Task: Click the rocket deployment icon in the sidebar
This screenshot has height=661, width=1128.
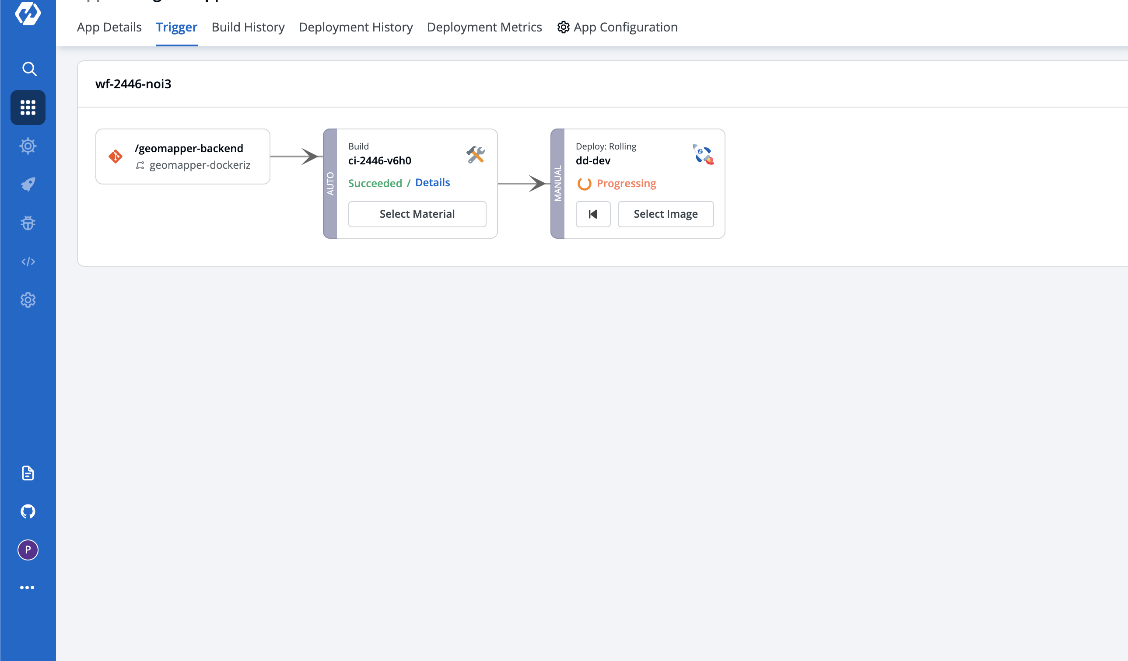Action: [28, 184]
